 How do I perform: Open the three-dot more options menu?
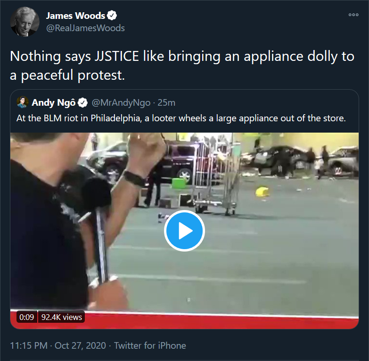[x=353, y=15]
